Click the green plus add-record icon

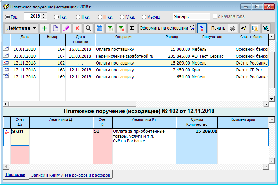(45, 28)
